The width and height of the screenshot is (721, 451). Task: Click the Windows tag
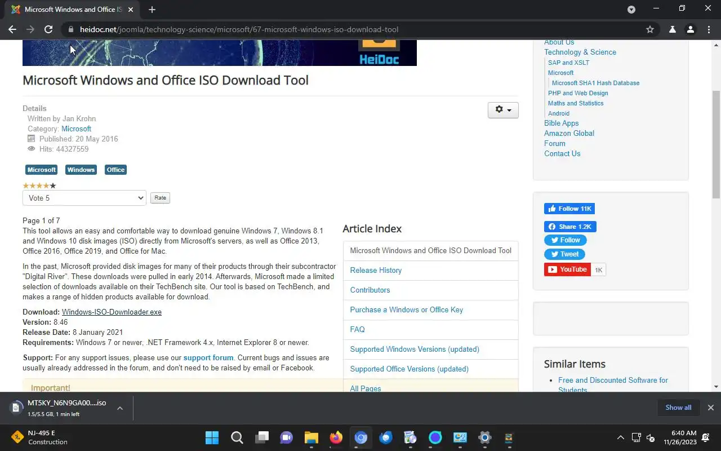click(81, 170)
